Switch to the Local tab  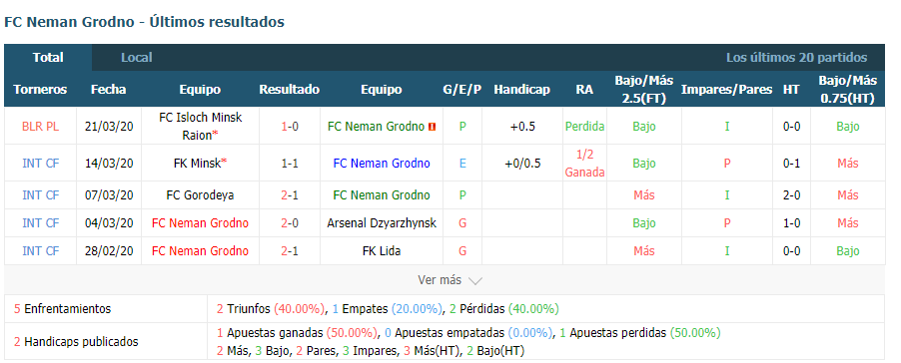[137, 58]
